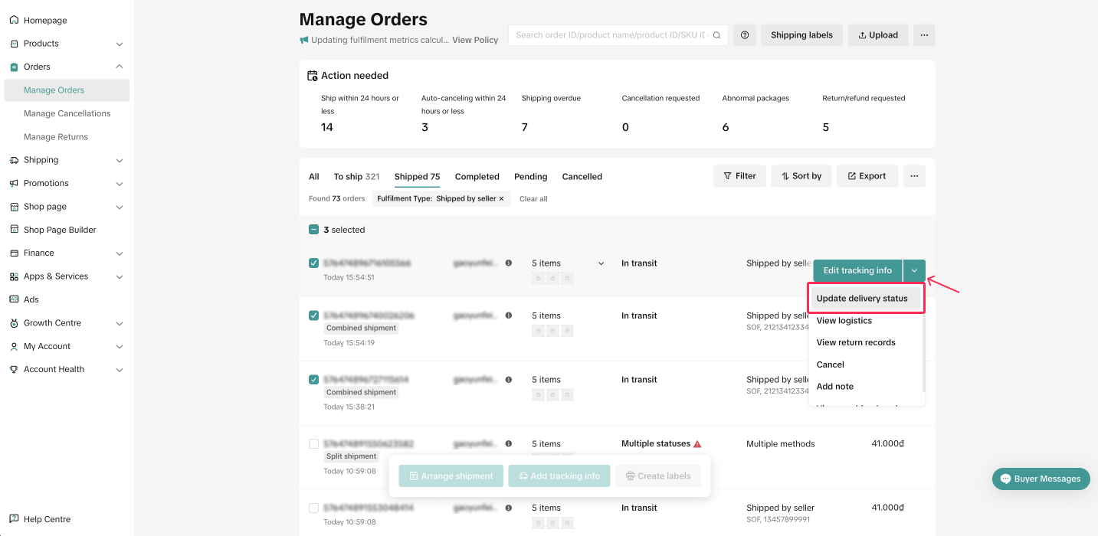Viewport: 1098px width, 536px height.
Task: Uncheck the first selected order checkbox
Action: 313,263
